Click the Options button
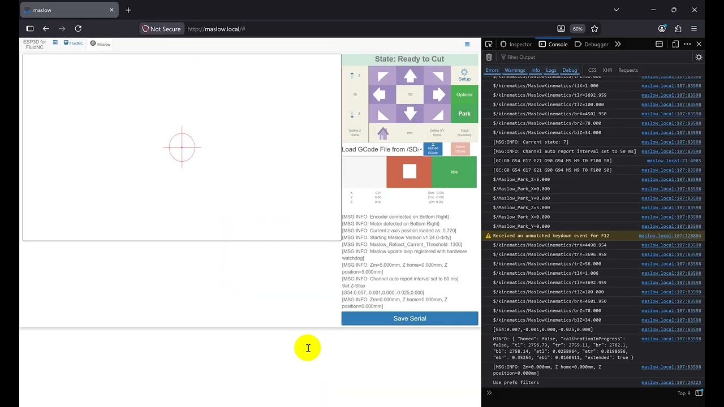The width and height of the screenshot is (724, 407). (464, 94)
